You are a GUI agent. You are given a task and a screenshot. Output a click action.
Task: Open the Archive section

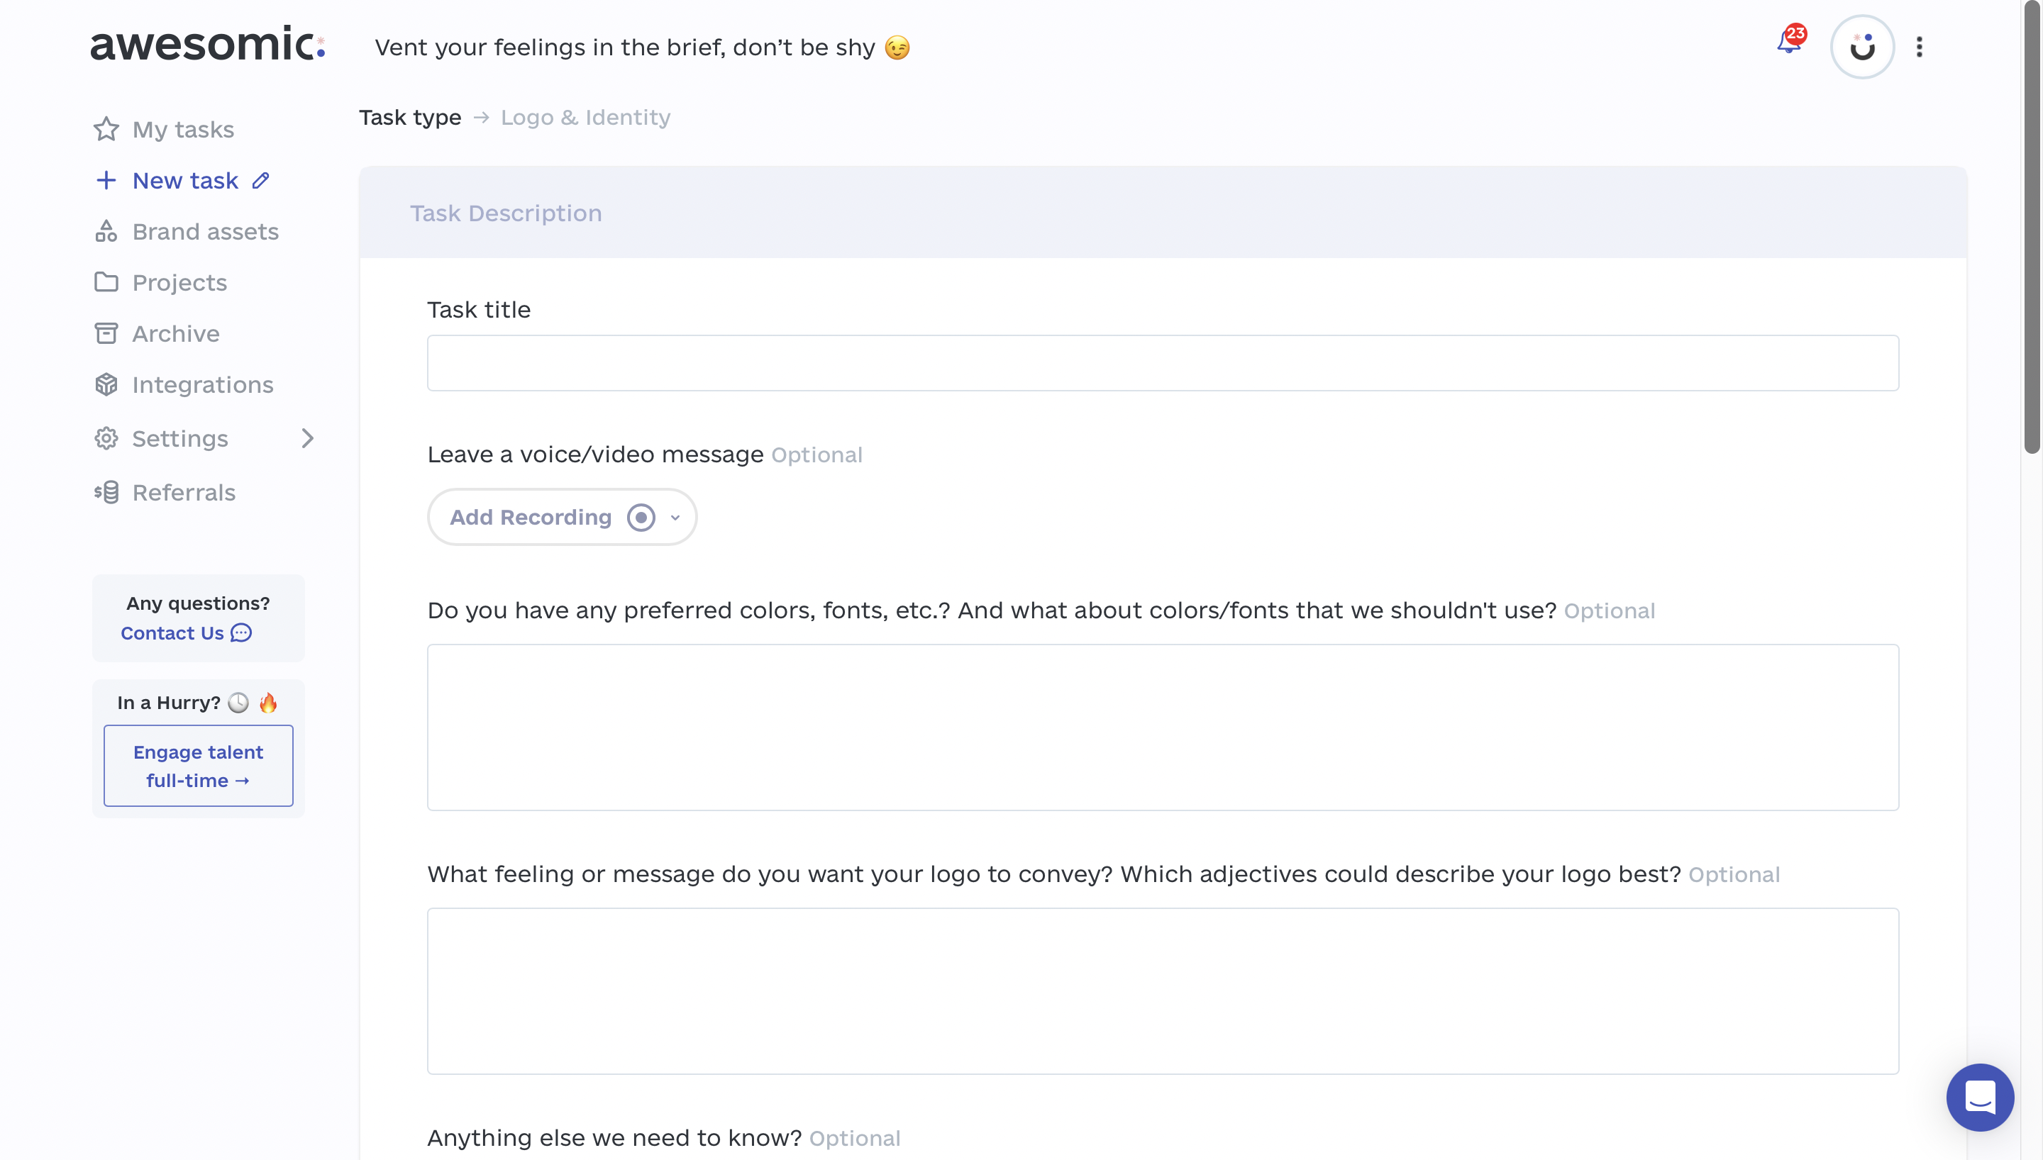coord(175,333)
